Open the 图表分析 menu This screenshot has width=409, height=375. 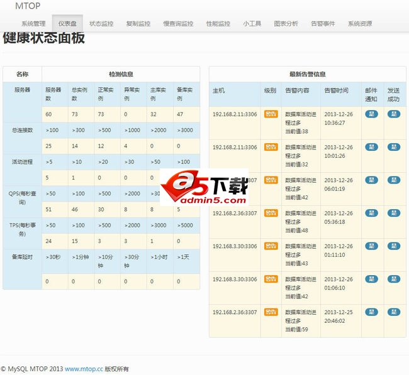click(x=286, y=24)
